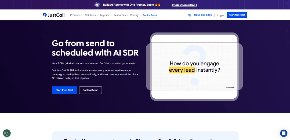Open the chat widget bubble
This screenshot has width=290, height=140.
click(x=284, y=133)
